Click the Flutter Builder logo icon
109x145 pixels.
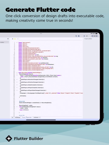[9, 139]
